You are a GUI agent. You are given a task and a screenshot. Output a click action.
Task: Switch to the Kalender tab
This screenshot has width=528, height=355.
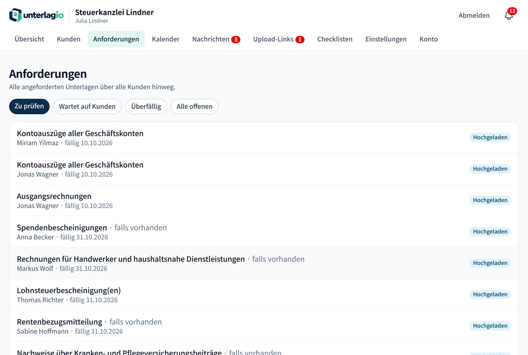[166, 39]
